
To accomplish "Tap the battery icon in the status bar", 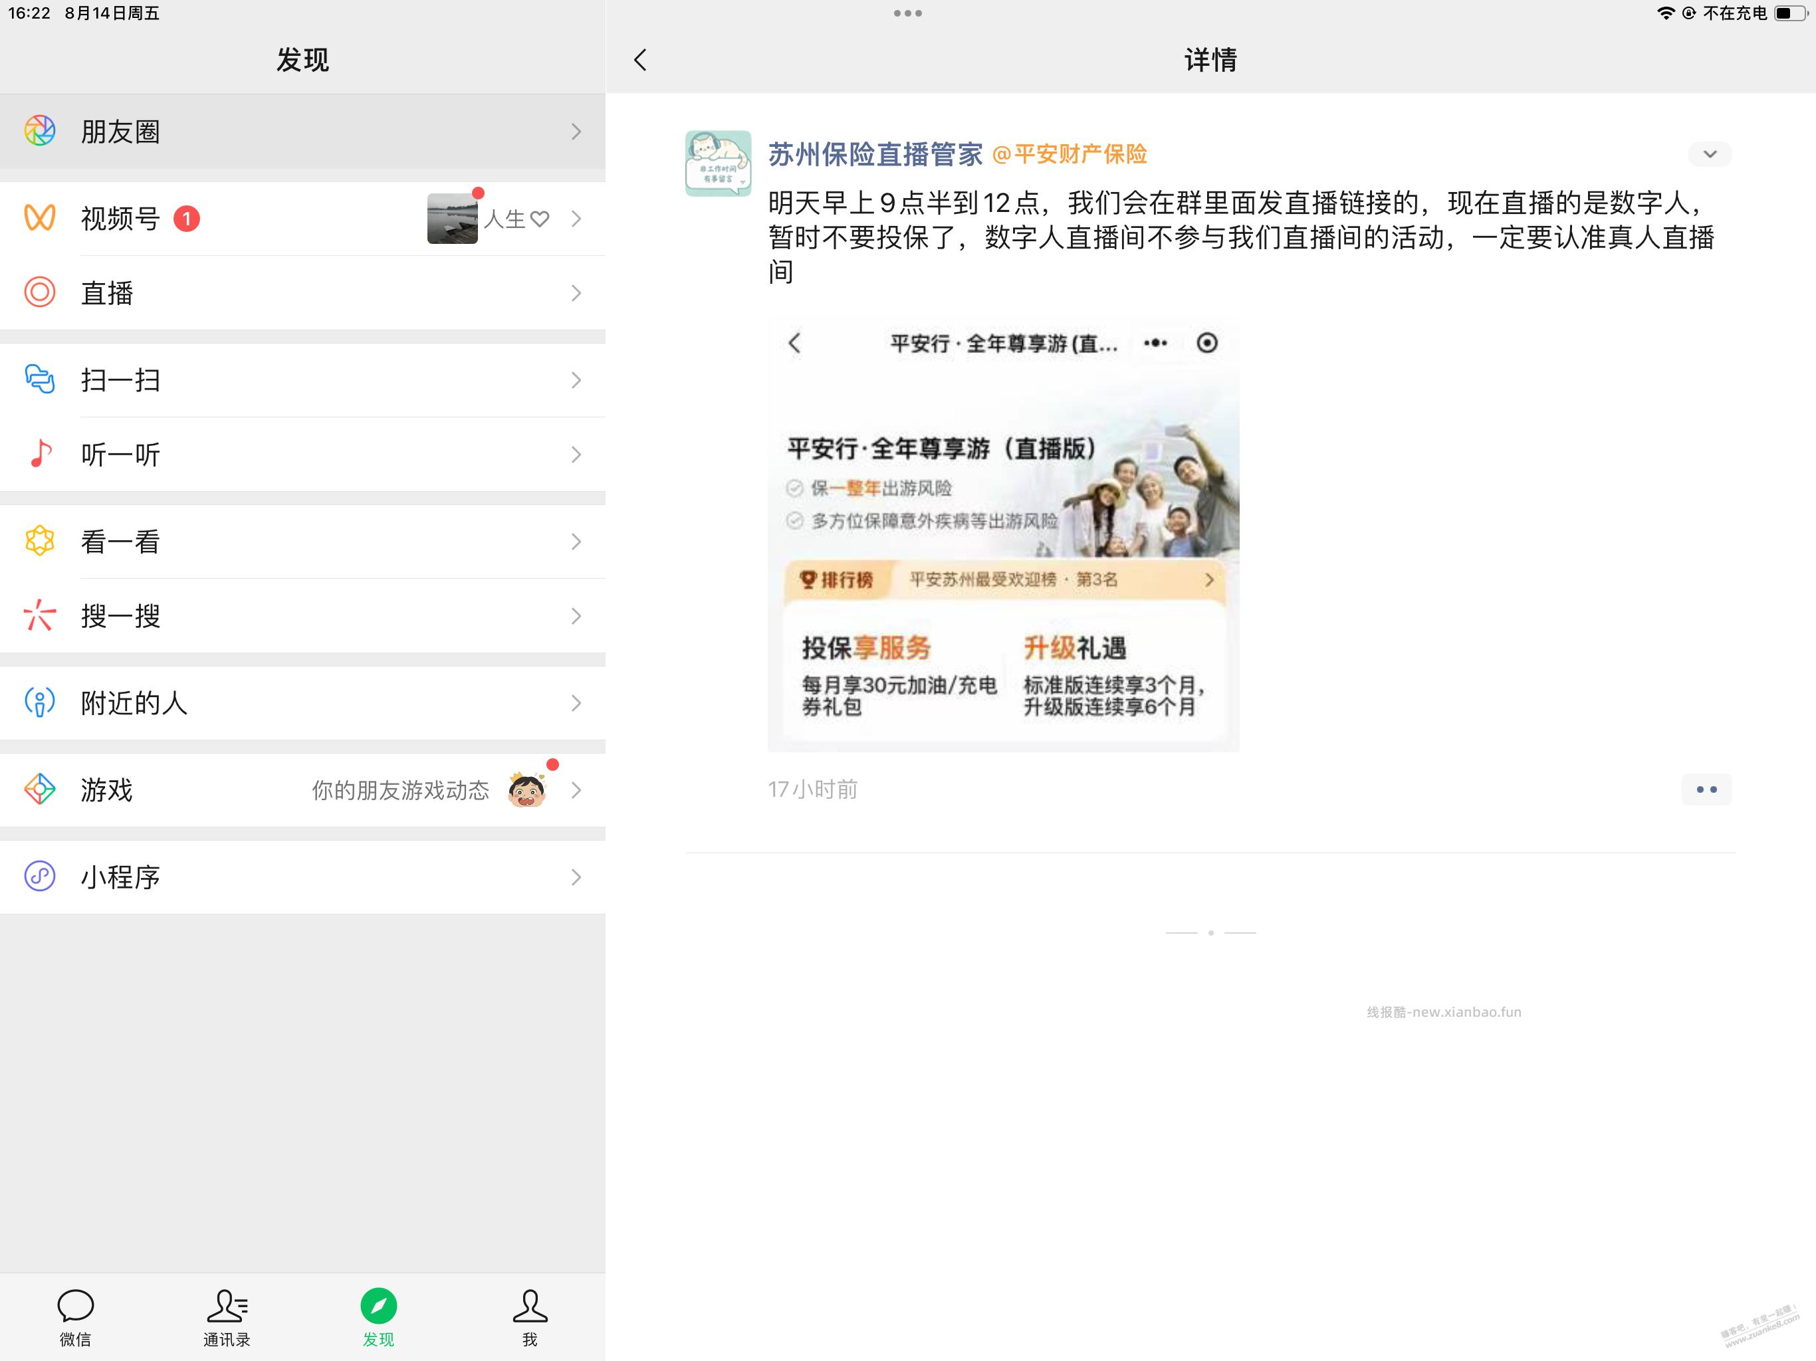I will pyautogui.click(x=1791, y=13).
